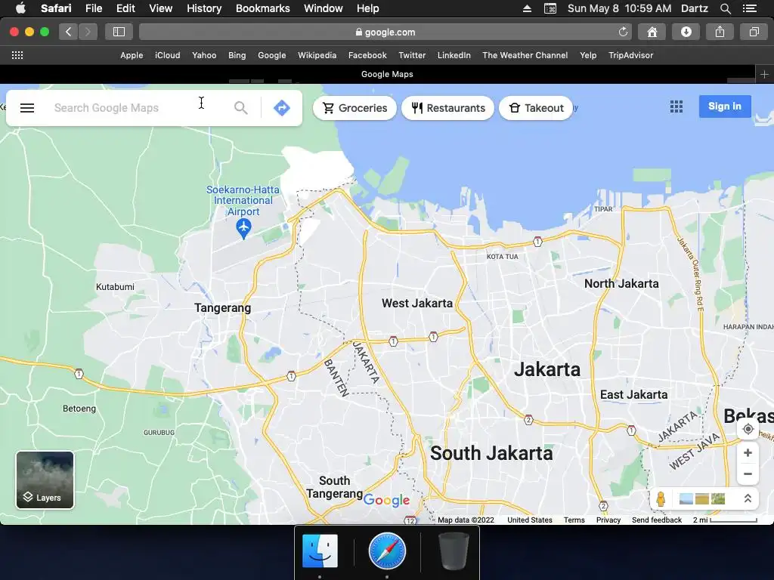The height and width of the screenshot is (580, 774).
Task: Open the Bookmarks menu
Action: click(262, 8)
